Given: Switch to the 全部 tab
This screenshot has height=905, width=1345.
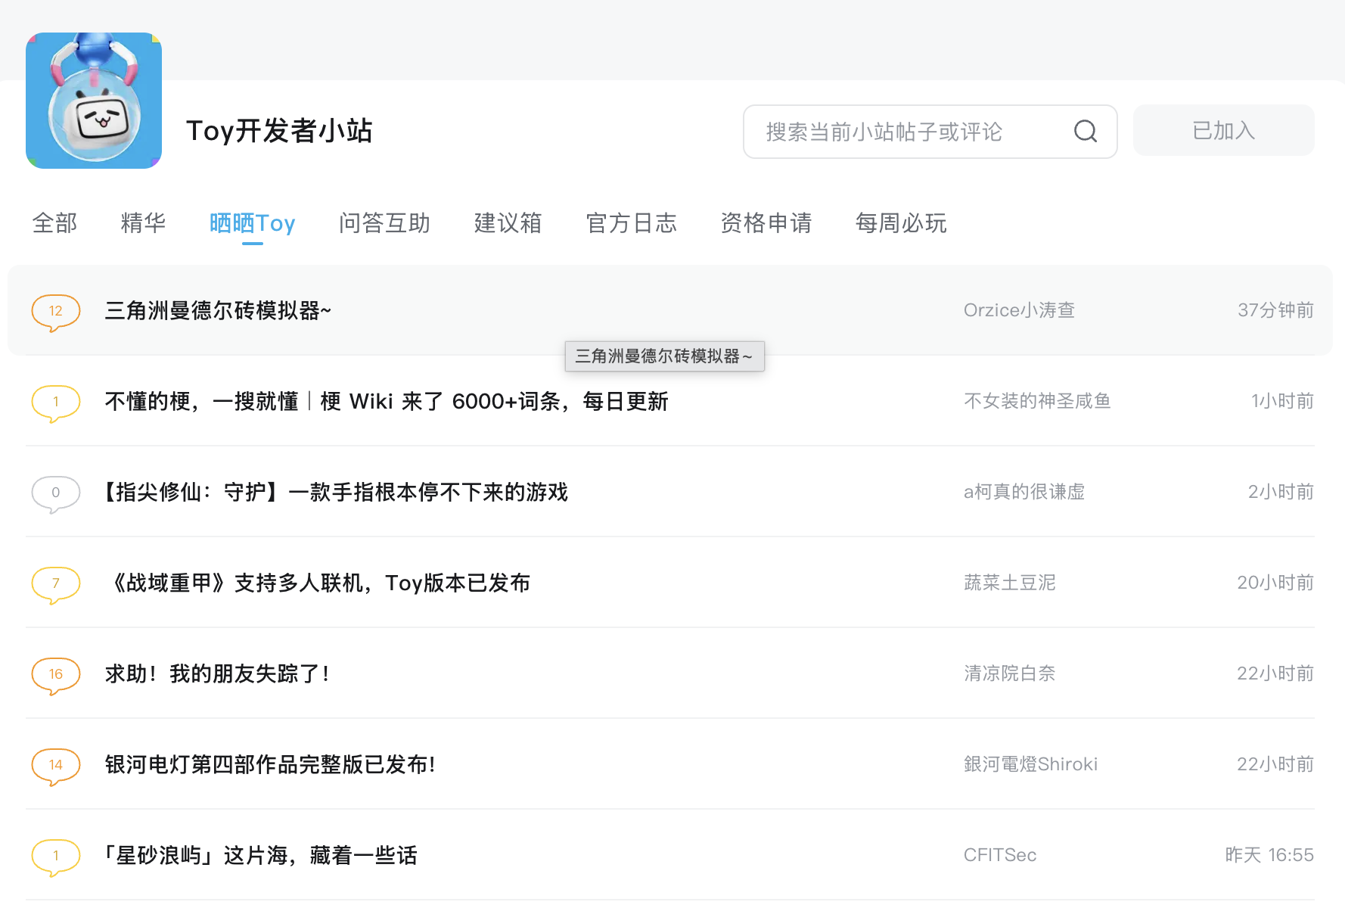Looking at the screenshot, I should point(54,223).
